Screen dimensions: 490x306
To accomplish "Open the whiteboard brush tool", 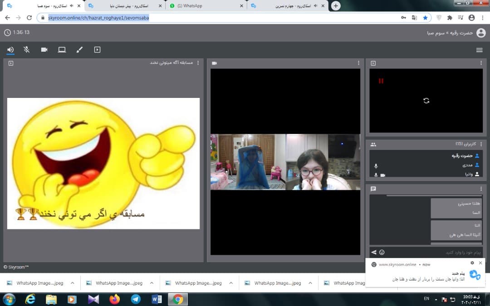I will tap(79, 50).
